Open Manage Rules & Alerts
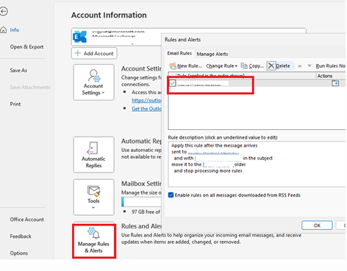This screenshot has height=271, width=347. tap(94, 241)
